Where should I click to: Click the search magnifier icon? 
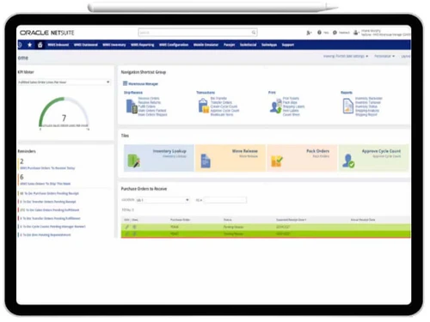click(254, 33)
